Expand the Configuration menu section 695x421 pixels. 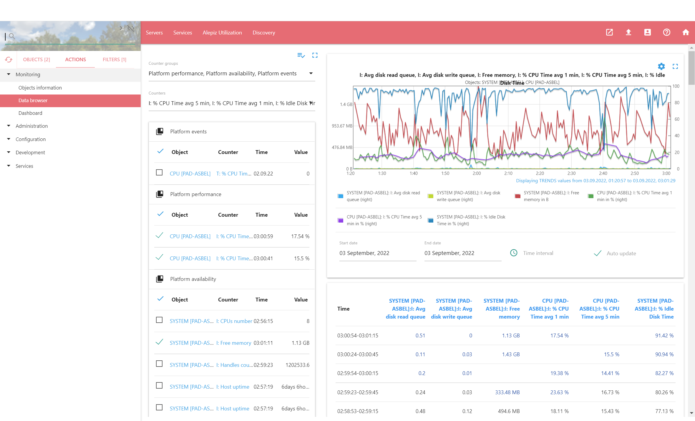[x=31, y=139]
